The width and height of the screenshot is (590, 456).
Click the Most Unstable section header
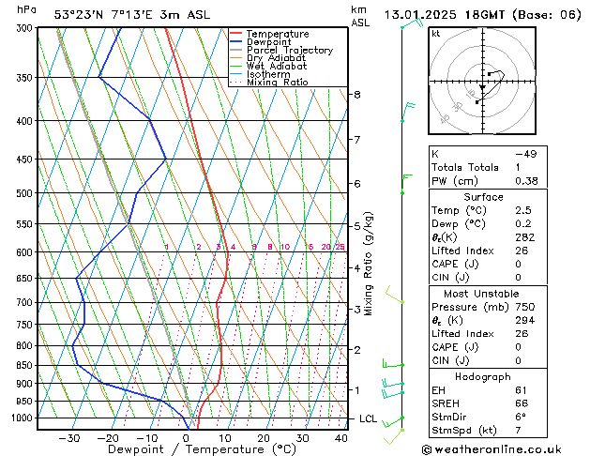(481, 294)
